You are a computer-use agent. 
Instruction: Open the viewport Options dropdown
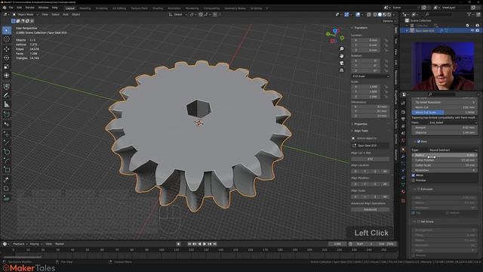(x=389, y=21)
